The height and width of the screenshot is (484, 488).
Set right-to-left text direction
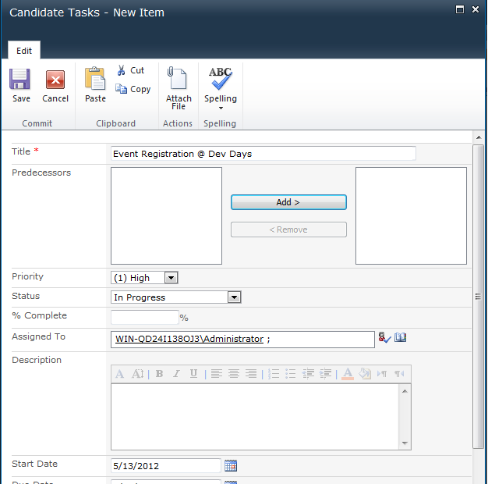pyautogui.click(x=399, y=373)
